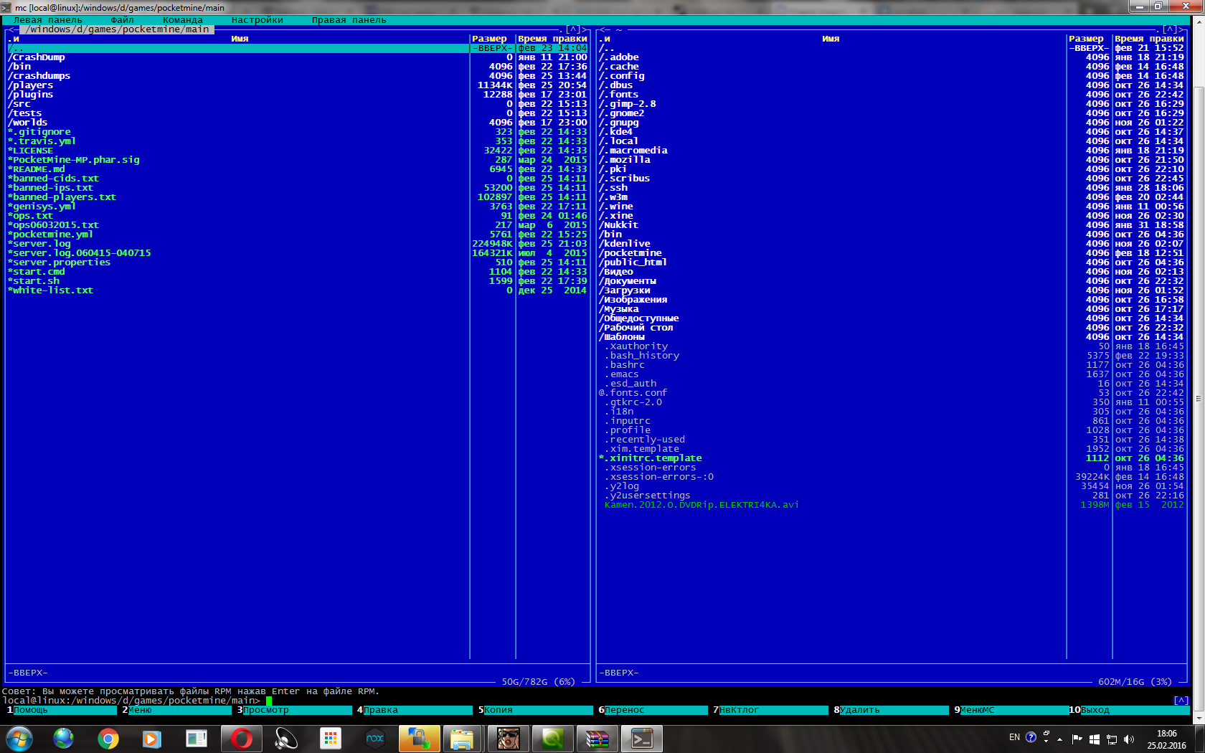Open the Настройки menu
The height and width of the screenshot is (753, 1205).
(257, 20)
